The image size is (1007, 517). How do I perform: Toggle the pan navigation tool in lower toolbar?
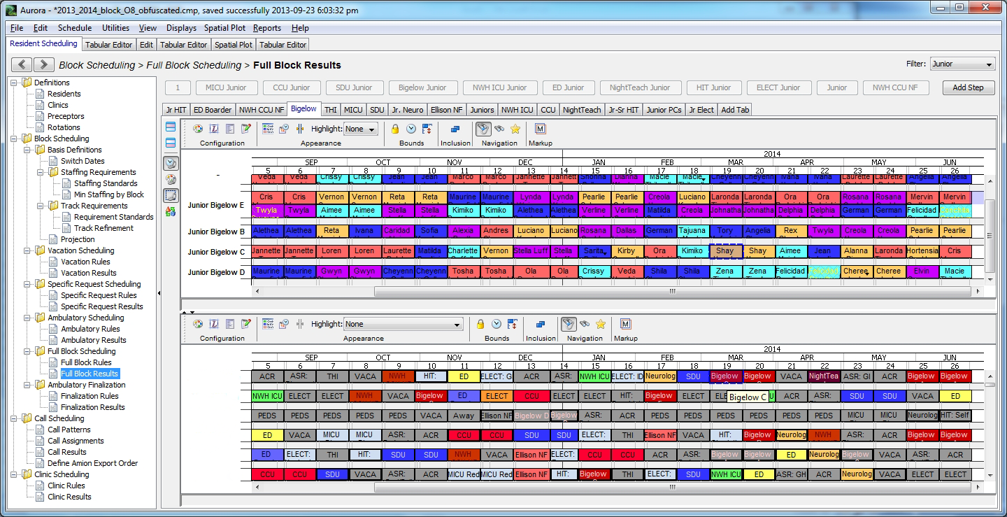(569, 324)
